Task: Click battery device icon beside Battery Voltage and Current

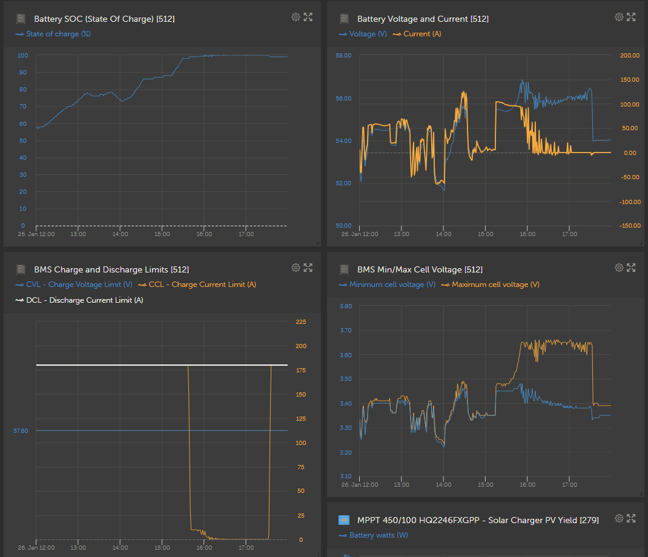Action: 344,19
